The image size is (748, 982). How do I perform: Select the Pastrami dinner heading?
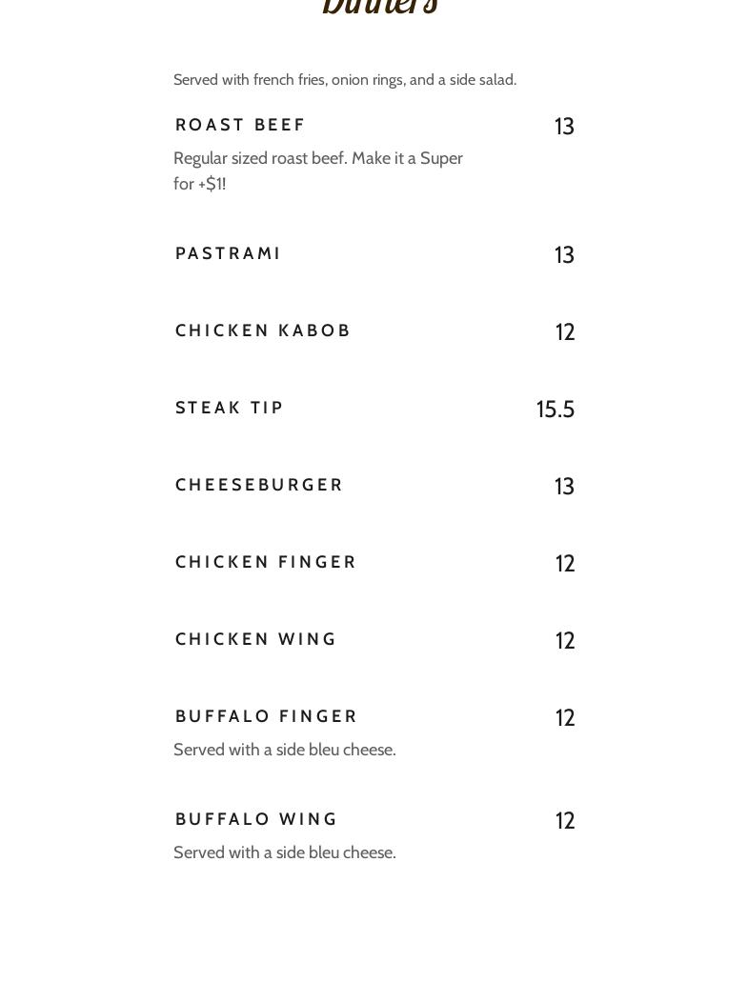[x=228, y=254]
